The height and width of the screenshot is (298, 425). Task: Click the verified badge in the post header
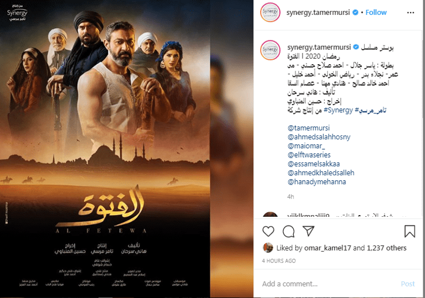click(x=355, y=13)
